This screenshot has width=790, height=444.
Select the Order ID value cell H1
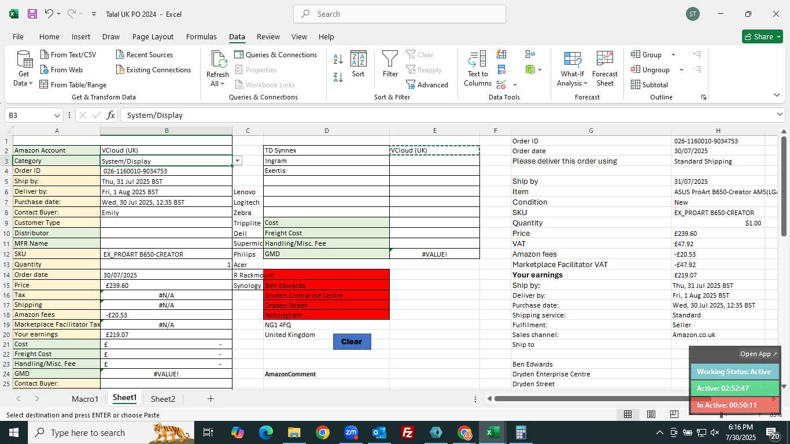(718, 141)
